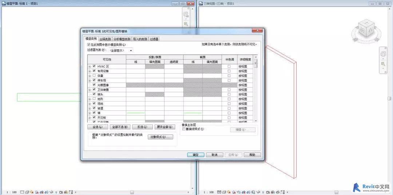The image size is (393, 195).
Task: Confirm dialog with 确定 button
Action: 196,155
